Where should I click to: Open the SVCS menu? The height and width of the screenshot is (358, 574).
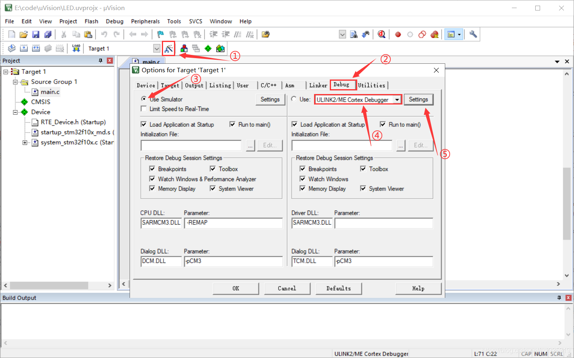click(196, 21)
